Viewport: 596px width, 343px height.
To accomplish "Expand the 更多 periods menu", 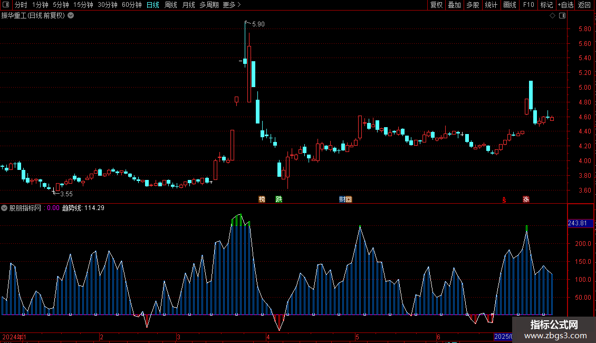I will coord(232,5).
